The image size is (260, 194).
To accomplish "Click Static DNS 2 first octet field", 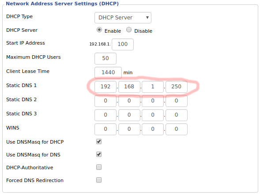I will tap(106, 101).
